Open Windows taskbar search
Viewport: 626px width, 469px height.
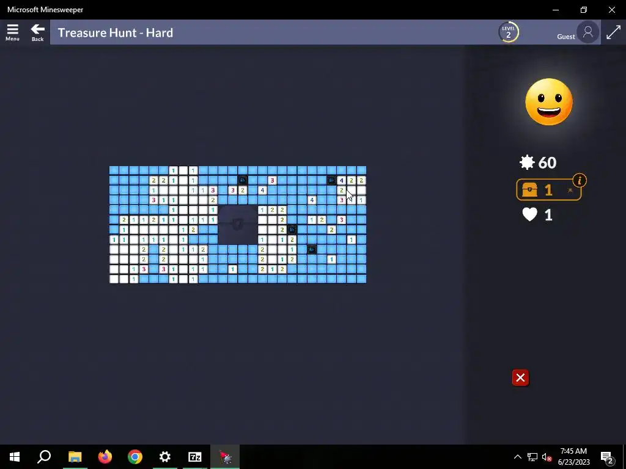(x=44, y=457)
